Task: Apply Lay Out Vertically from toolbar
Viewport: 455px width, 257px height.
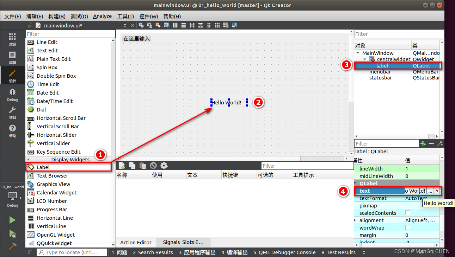Action: tap(184, 25)
